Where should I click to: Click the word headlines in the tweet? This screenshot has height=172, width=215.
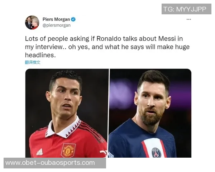(x=40, y=55)
